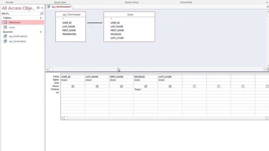This screenshot has width=269, height=151.
Task: Check Show box in third empty grid column
Action: click(243, 86)
